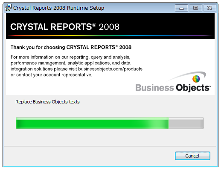221x169 pixels.
Task: Close the Runtime Setup window
Action: tap(209, 8)
